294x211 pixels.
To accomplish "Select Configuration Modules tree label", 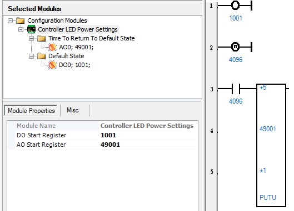I will click(57, 20).
